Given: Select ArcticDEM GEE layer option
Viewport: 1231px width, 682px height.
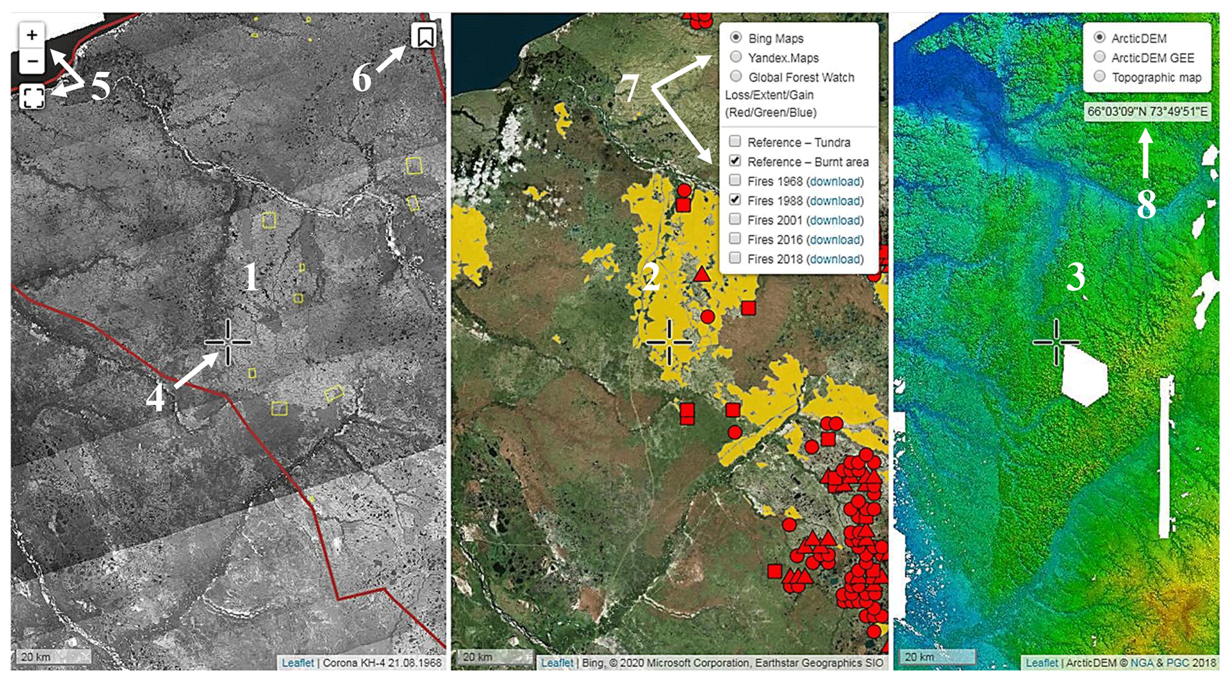Looking at the screenshot, I should (1099, 57).
